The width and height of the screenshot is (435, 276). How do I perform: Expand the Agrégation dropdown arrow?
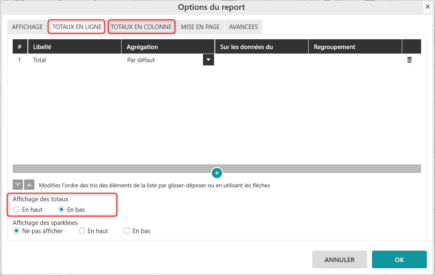[x=208, y=60]
